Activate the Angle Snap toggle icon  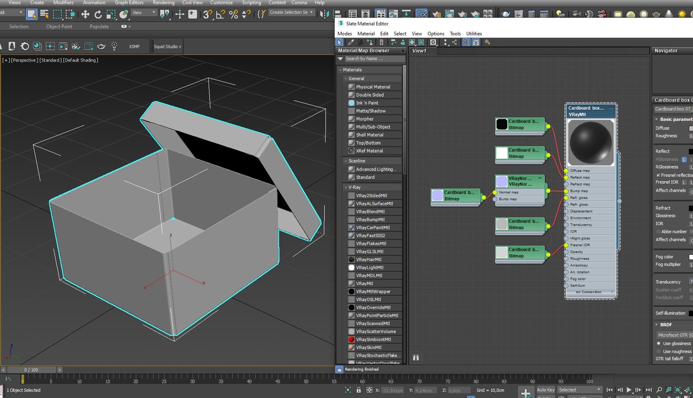[220, 14]
